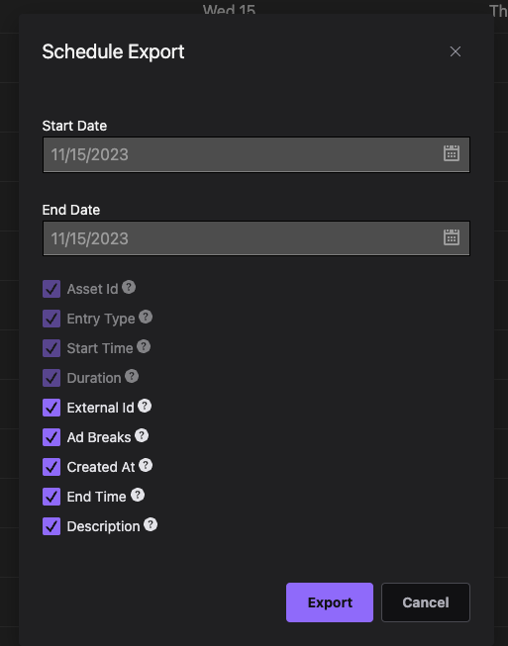Screen dimensions: 508x646
Task: Click the Start Time help icon
Action: 144,346
